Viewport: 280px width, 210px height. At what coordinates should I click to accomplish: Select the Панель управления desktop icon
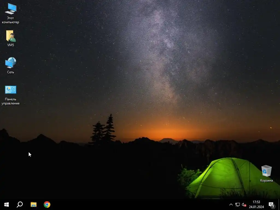coord(11,95)
